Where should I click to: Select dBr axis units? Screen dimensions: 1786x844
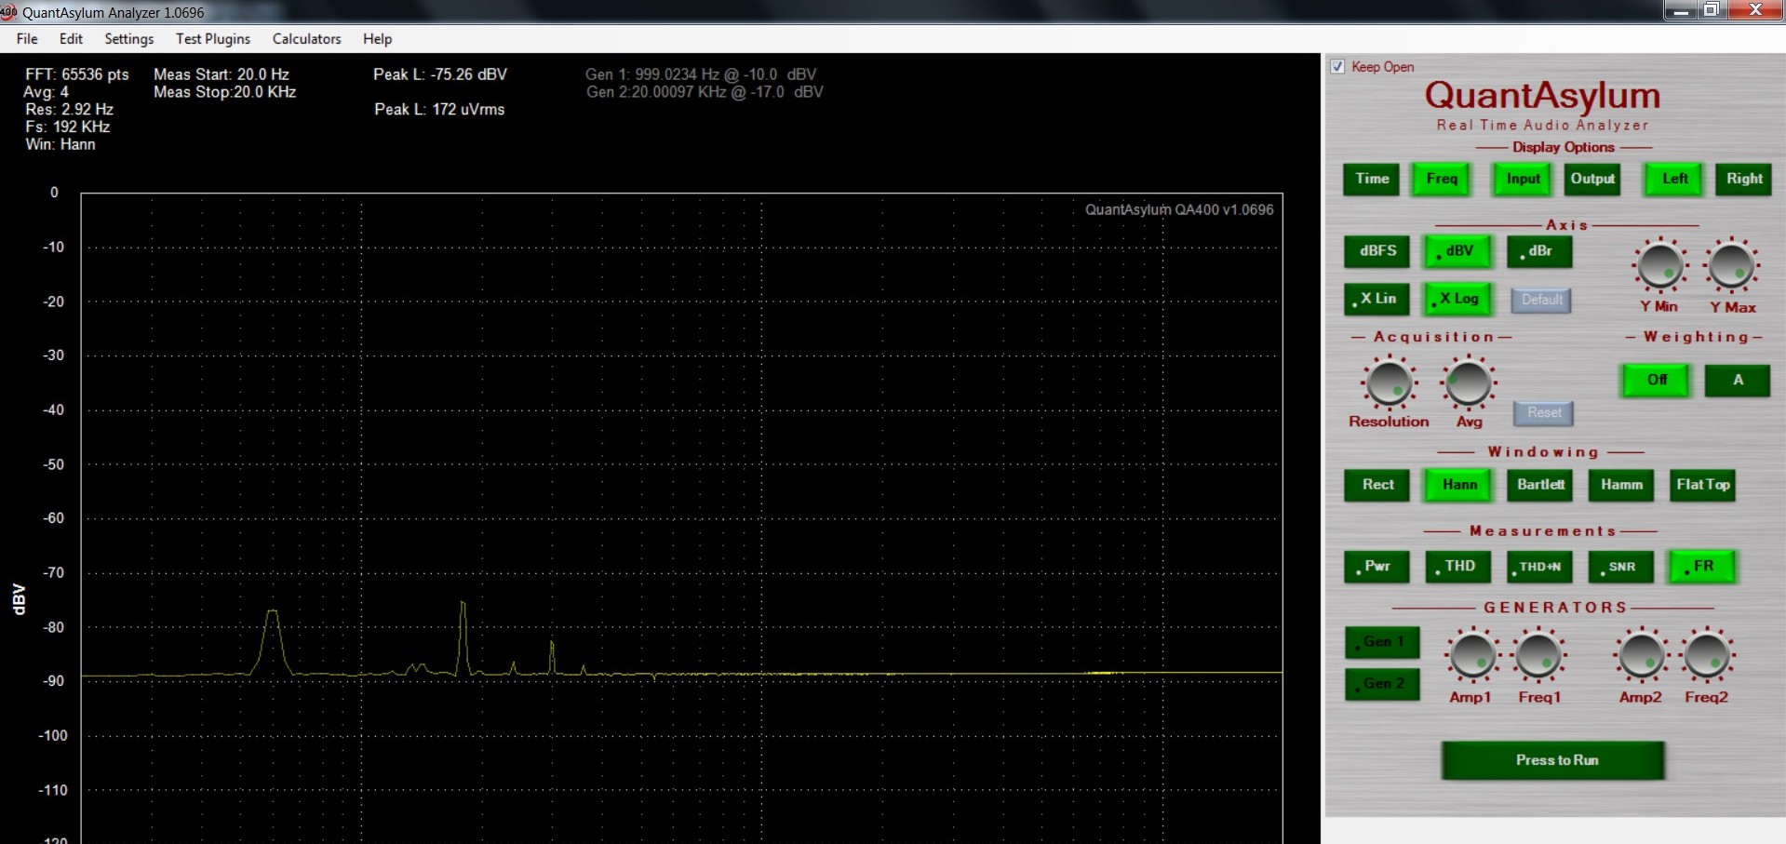[1539, 251]
